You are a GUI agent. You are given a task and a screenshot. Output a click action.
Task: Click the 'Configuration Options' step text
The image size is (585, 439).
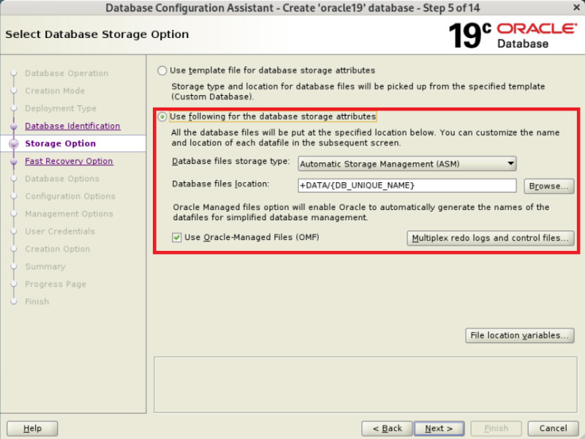[x=70, y=196]
